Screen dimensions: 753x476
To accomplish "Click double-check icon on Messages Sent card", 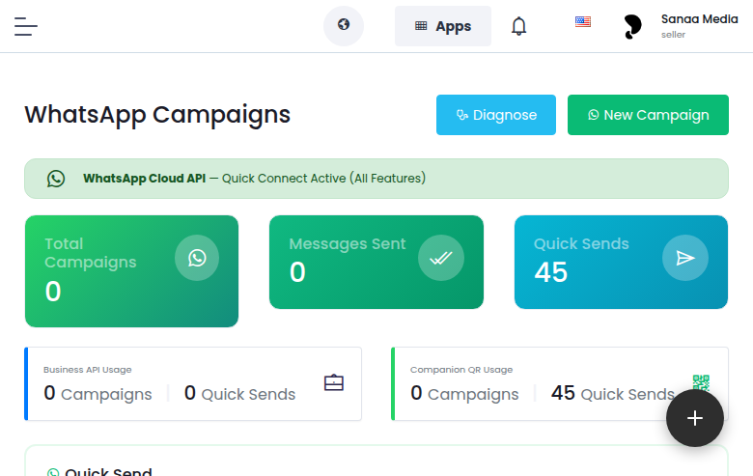I will (x=441, y=258).
